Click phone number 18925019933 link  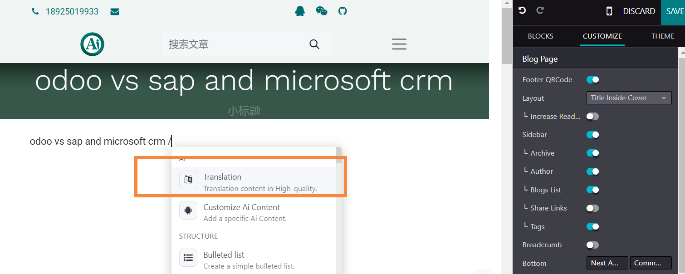[x=72, y=12]
